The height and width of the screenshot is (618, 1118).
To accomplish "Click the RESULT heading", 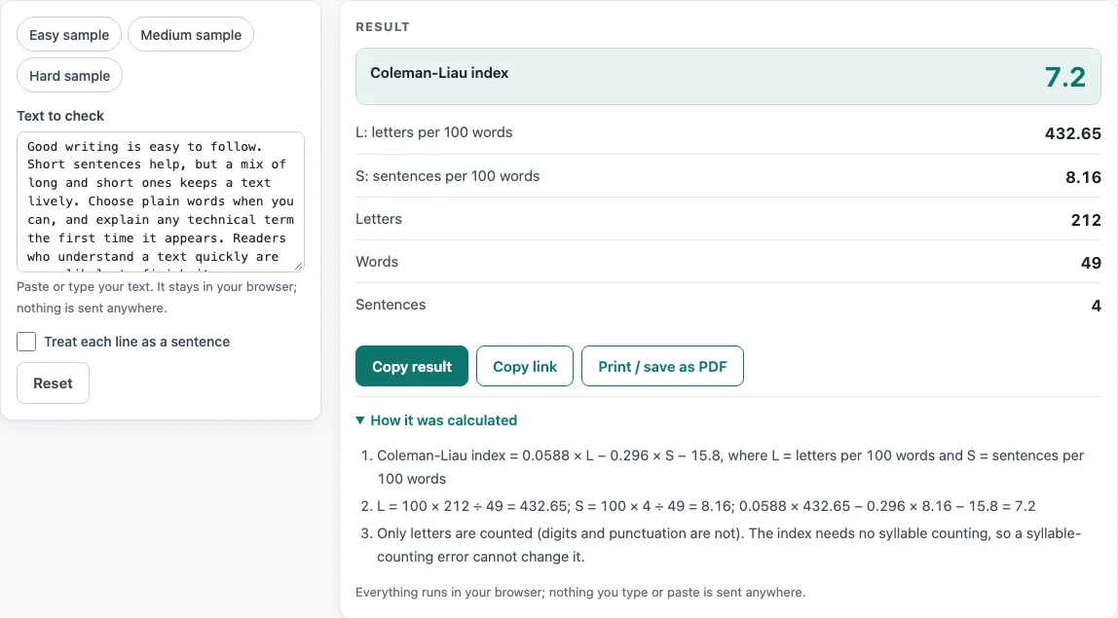I will 383,27.
